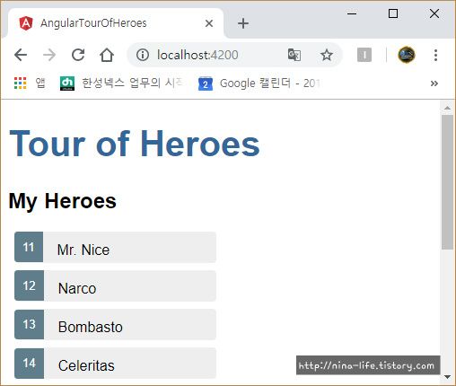Click the forward navigation arrow
Image resolution: width=456 pixels, height=386 pixels.
click(x=49, y=55)
